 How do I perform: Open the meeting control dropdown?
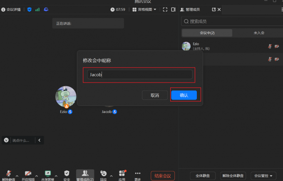pyautogui.click(x=263, y=176)
